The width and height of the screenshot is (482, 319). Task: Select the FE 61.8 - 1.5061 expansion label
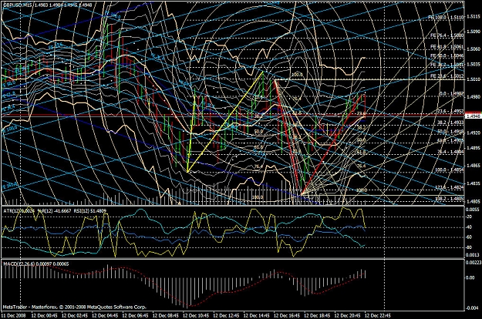[447, 47]
